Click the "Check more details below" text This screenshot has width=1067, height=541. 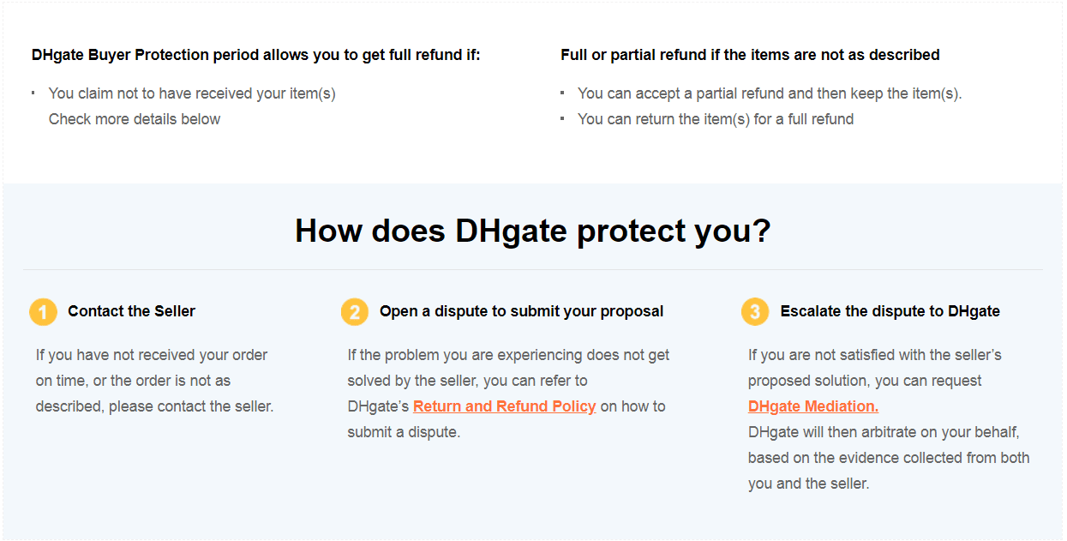point(135,119)
